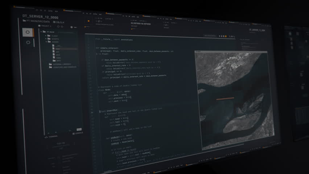This screenshot has height=174, width=309.
Task: Click the collapse-all divider icon beside PROJECT
Action: [x=62, y=26]
